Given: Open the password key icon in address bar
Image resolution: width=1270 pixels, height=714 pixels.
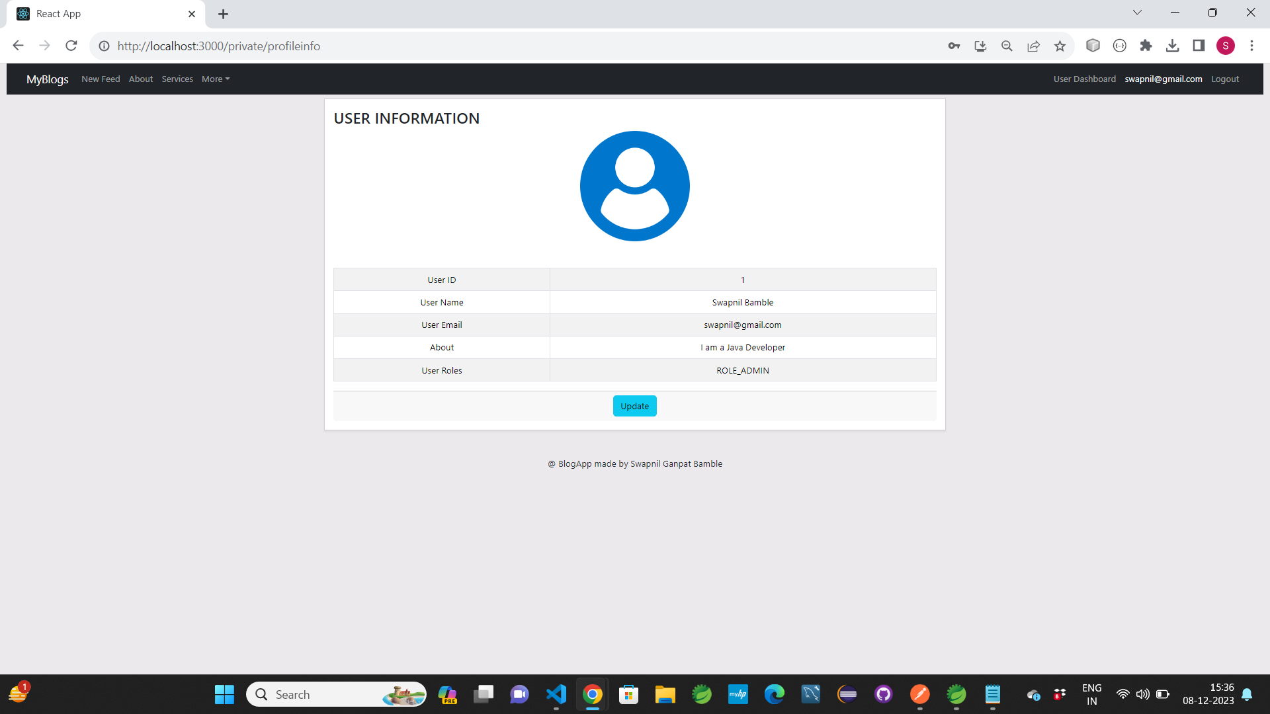Looking at the screenshot, I should tap(954, 46).
